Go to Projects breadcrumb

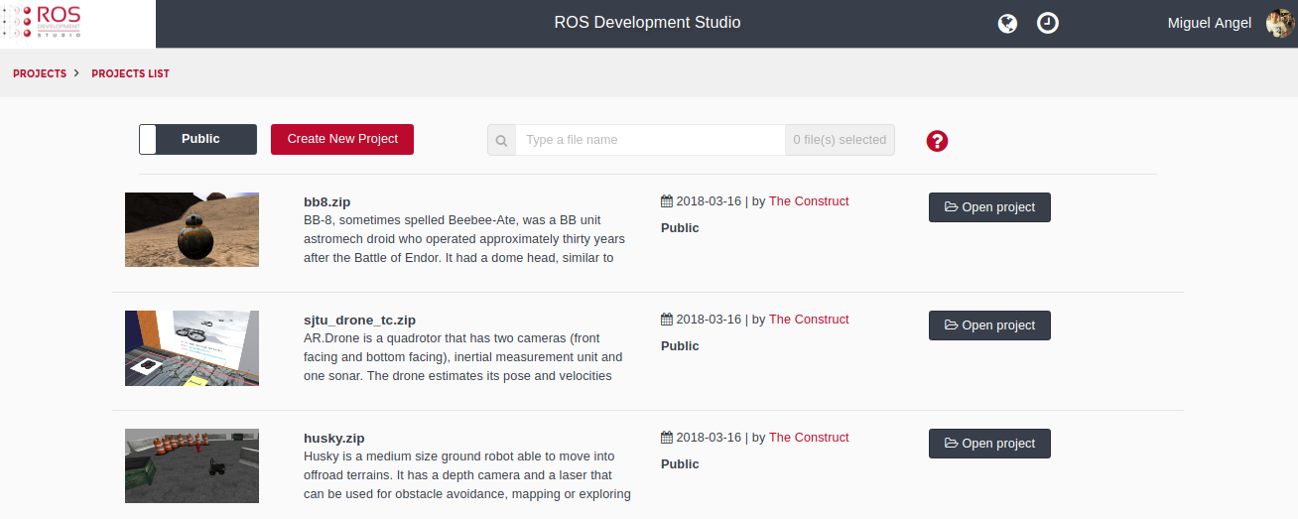click(40, 73)
